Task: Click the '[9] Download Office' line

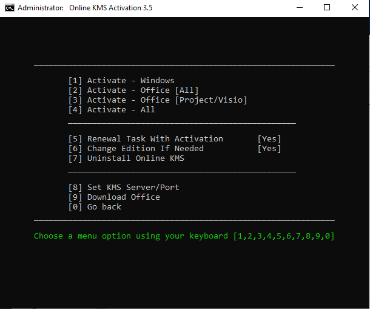Action: (x=114, y=197)
